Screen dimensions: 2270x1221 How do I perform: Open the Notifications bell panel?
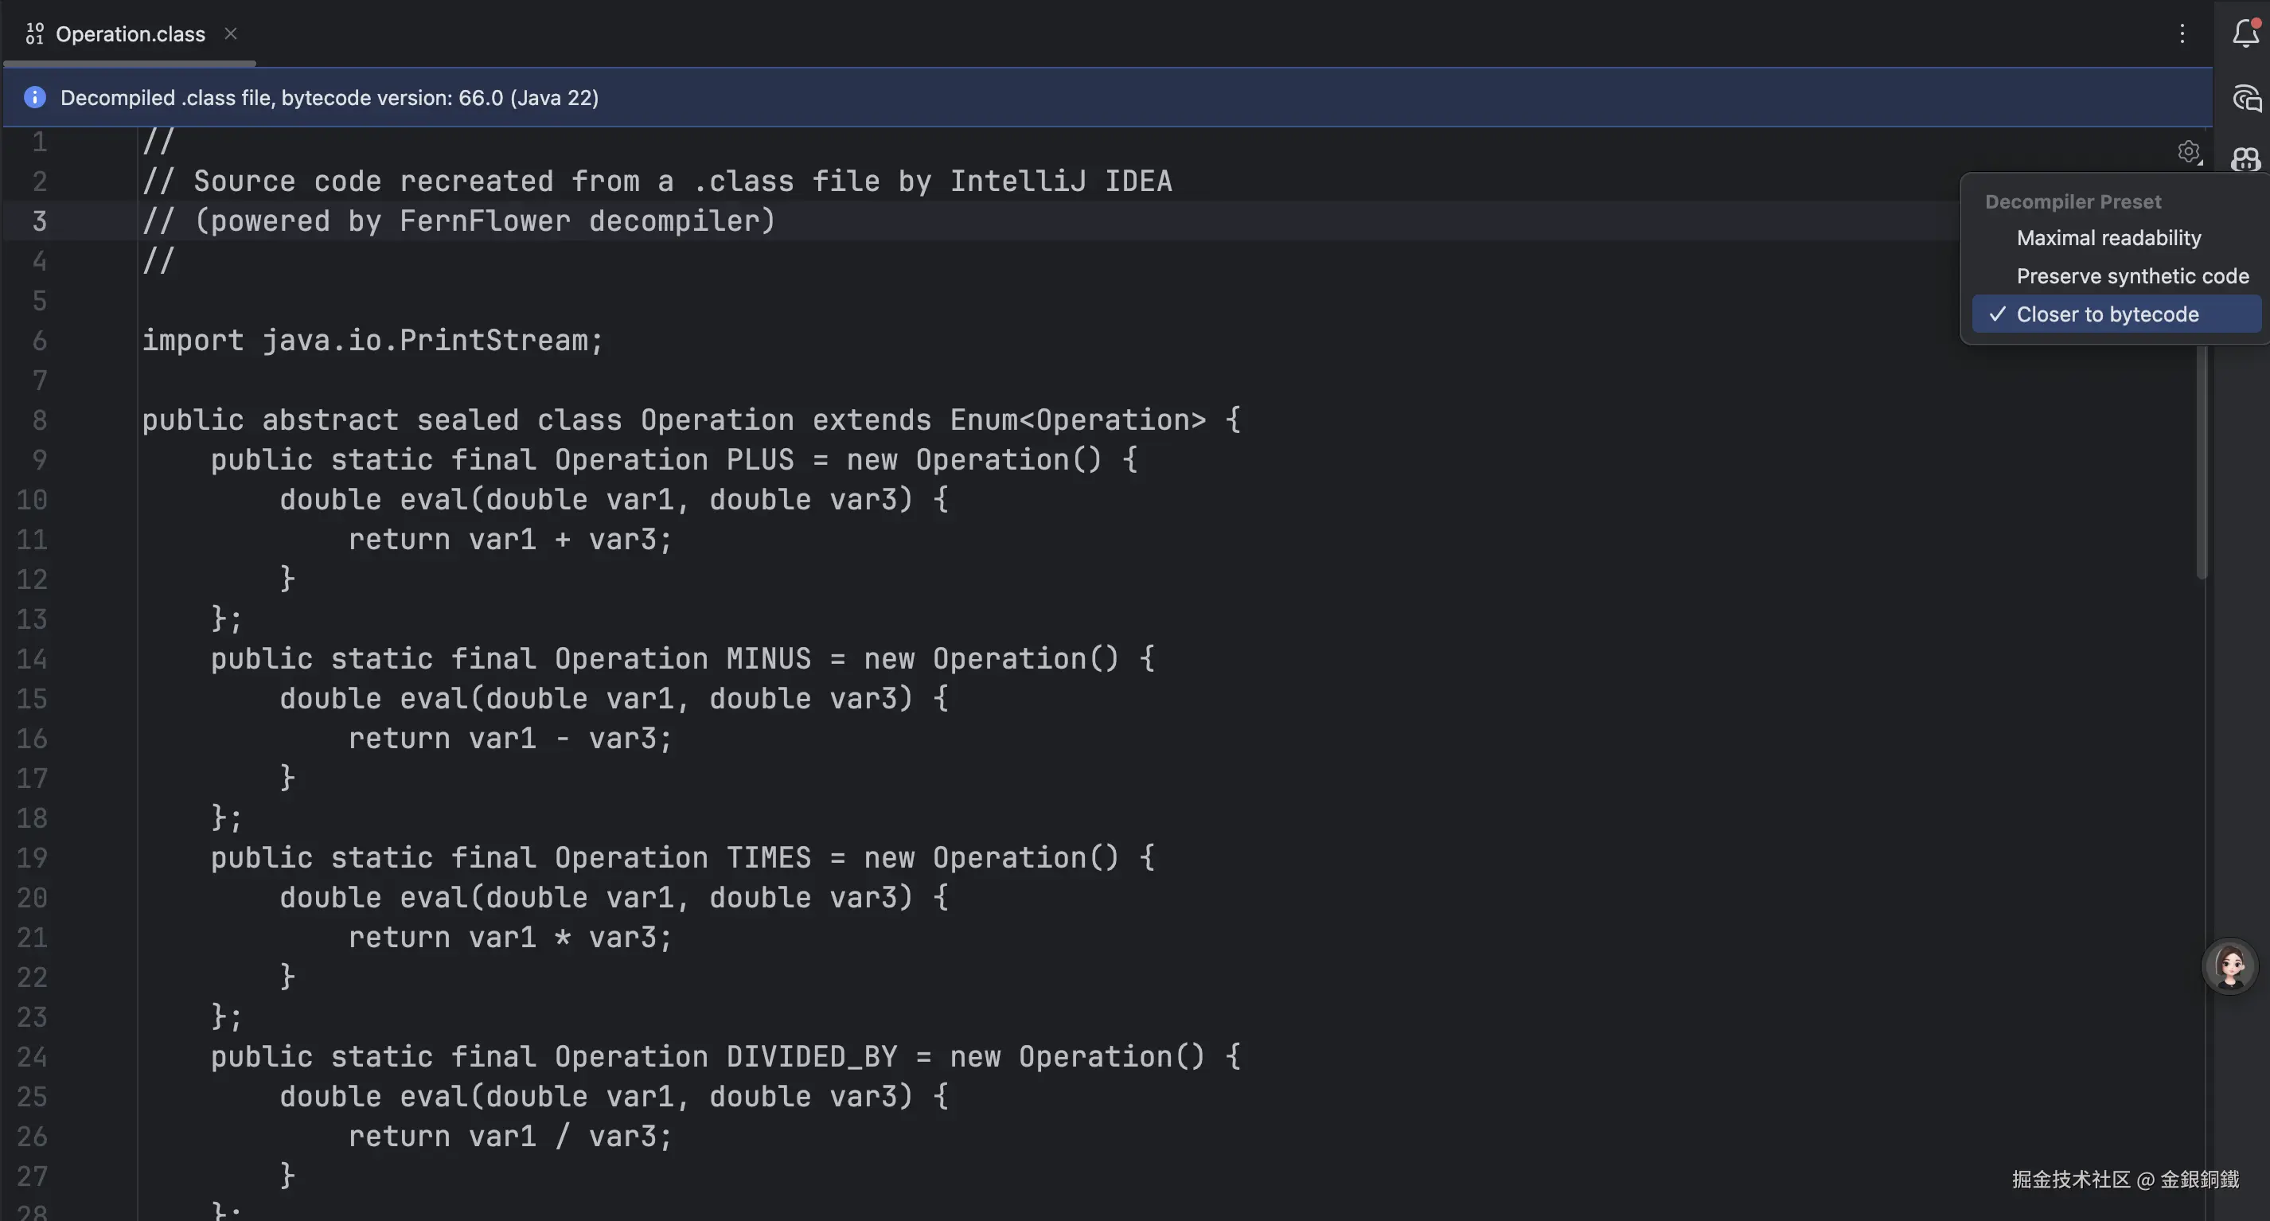[2245, 33]
